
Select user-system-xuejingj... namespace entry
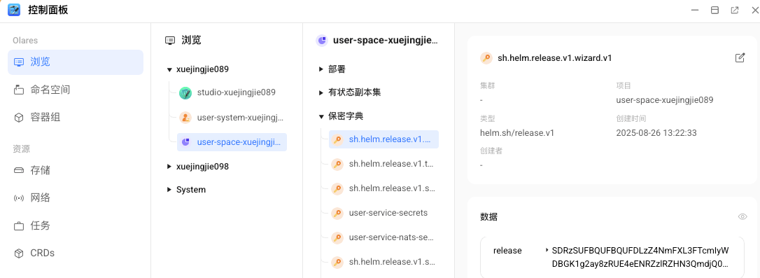[232, 118]
